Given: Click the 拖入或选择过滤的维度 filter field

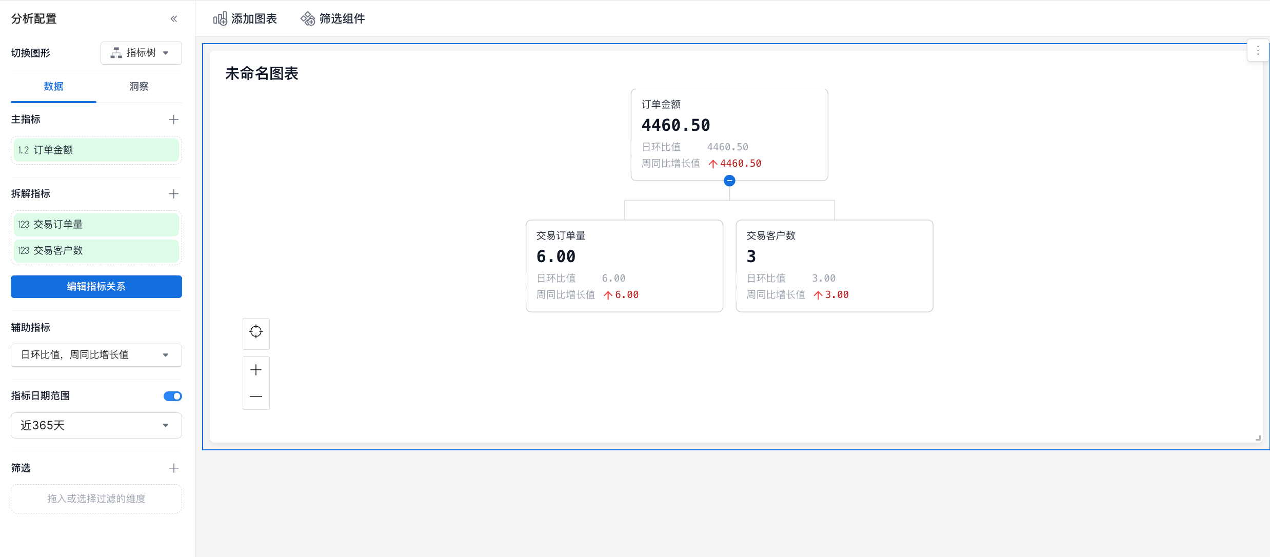Looking at the screenshot, I should pos(96,499).
